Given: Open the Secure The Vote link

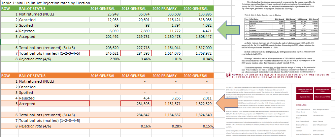Looking at the screenshot, I should (x=318, y=121).
